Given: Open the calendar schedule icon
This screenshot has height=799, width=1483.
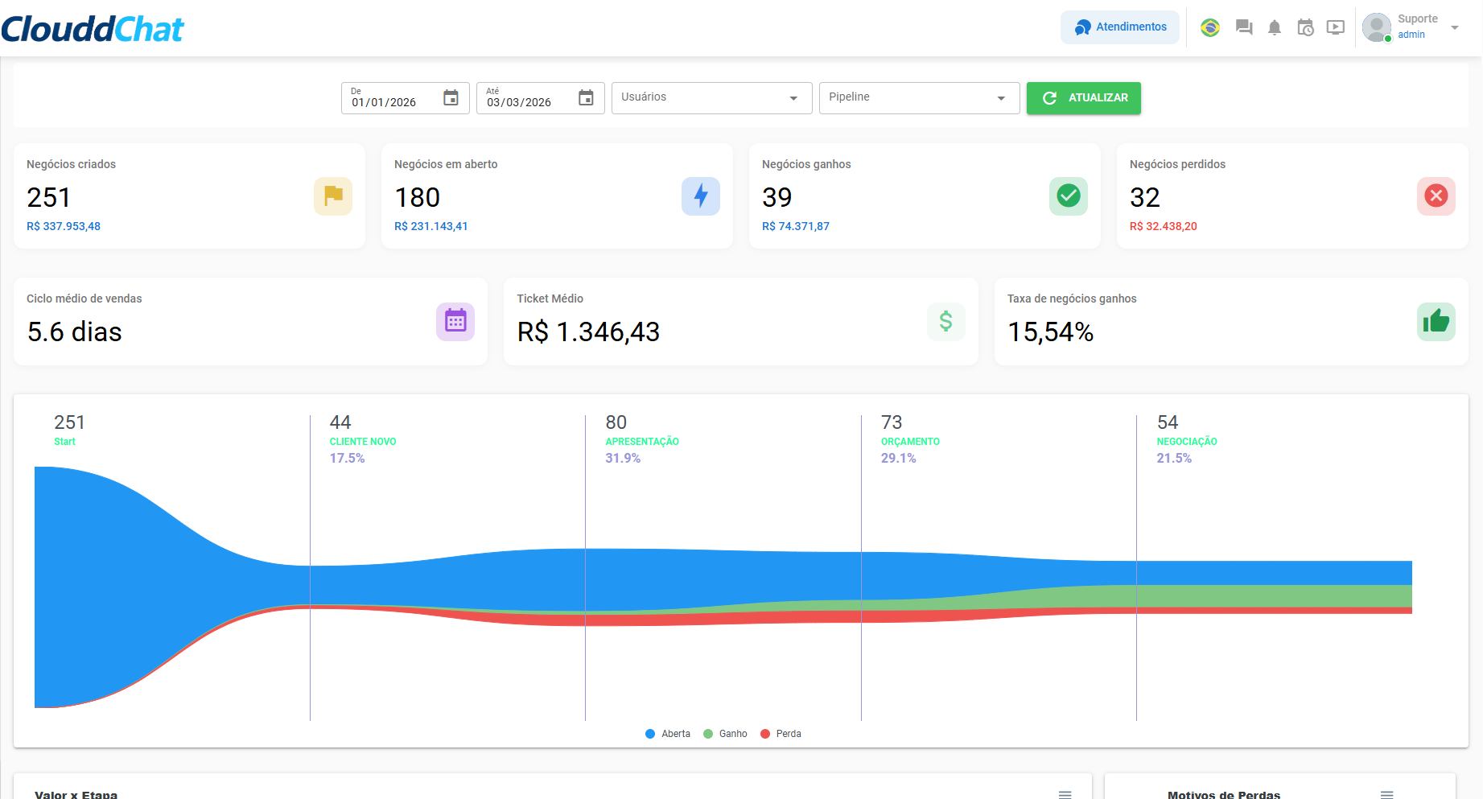Looking at the screenshot, I should (1305, 27).
